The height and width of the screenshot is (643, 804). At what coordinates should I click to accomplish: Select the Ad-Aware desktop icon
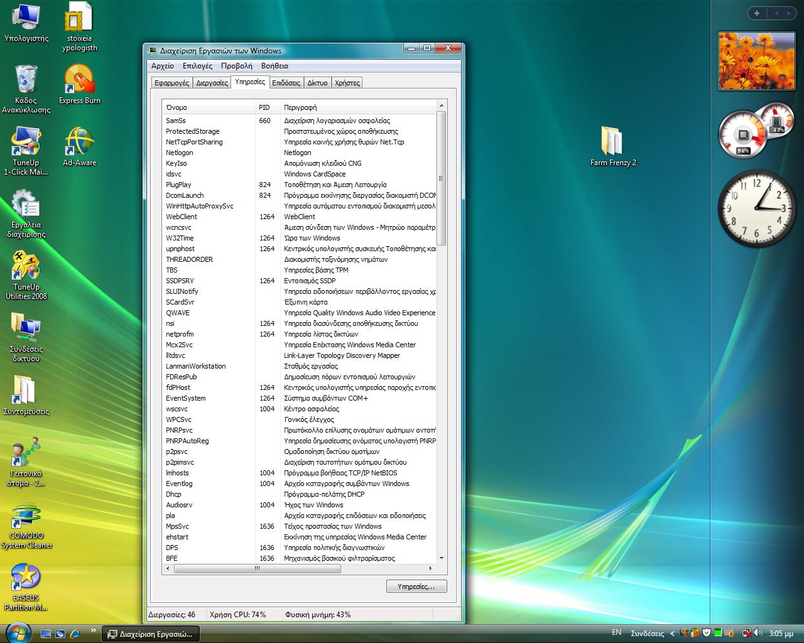(x=79, y=147)
